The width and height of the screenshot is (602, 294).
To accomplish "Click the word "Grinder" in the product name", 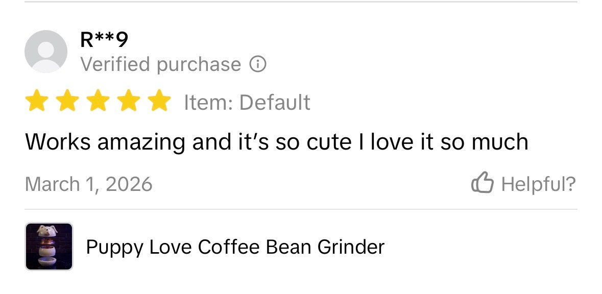I will [x=351, y=247].
